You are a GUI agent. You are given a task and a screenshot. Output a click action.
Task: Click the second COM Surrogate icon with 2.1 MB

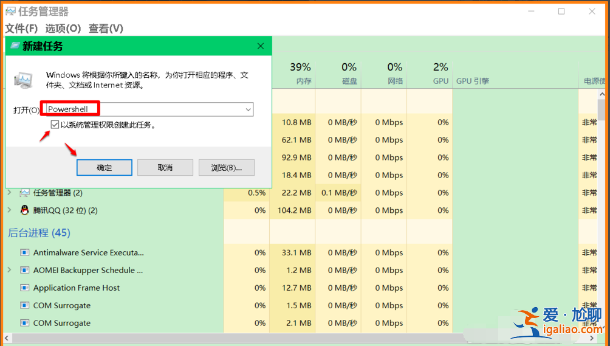click(x=24, y=323)
